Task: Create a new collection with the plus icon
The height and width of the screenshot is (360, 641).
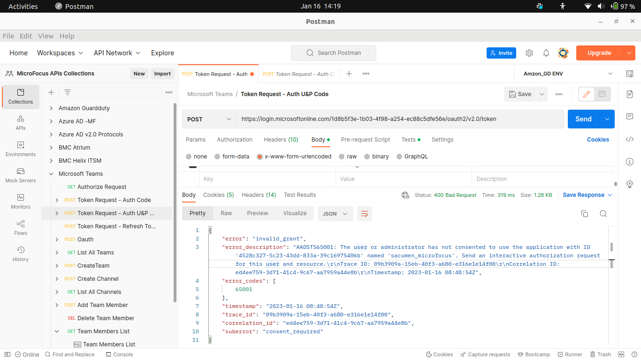Action: click(x=51, y=92)
